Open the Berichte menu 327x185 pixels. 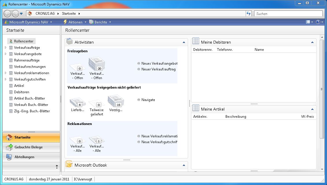[x=100, y=22]
